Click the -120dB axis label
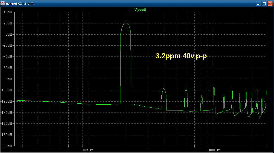 6,101
